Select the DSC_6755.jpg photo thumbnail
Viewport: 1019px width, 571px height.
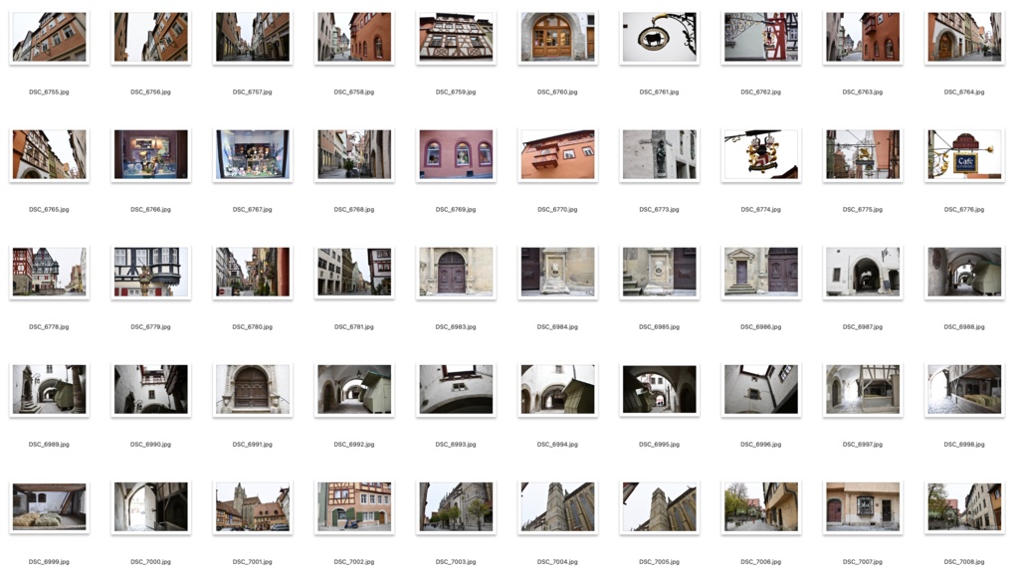click(50, 37)
